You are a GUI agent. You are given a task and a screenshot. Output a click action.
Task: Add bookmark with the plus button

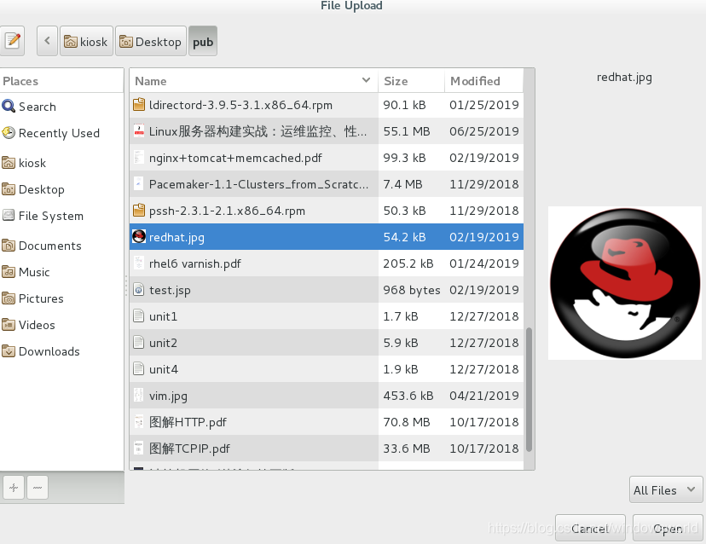pyautogui.click(x=14, y=487)
